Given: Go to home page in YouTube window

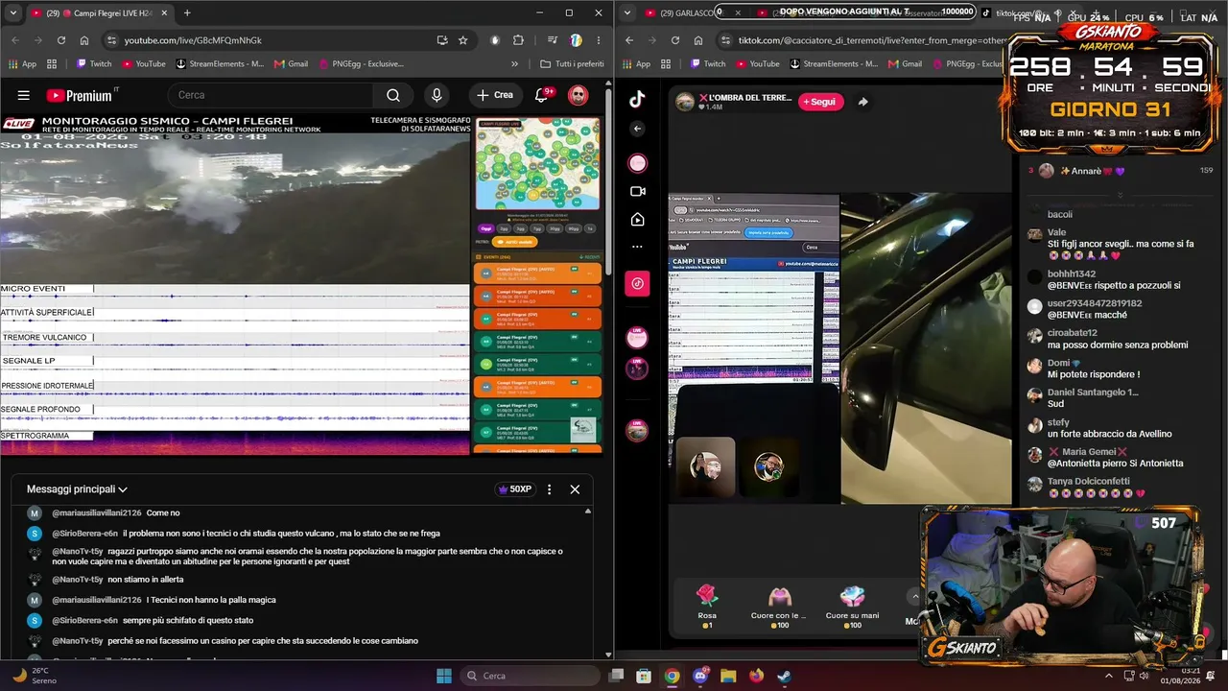Looking at the screenshot, I should pyautogui.click(x=84, y=40).
